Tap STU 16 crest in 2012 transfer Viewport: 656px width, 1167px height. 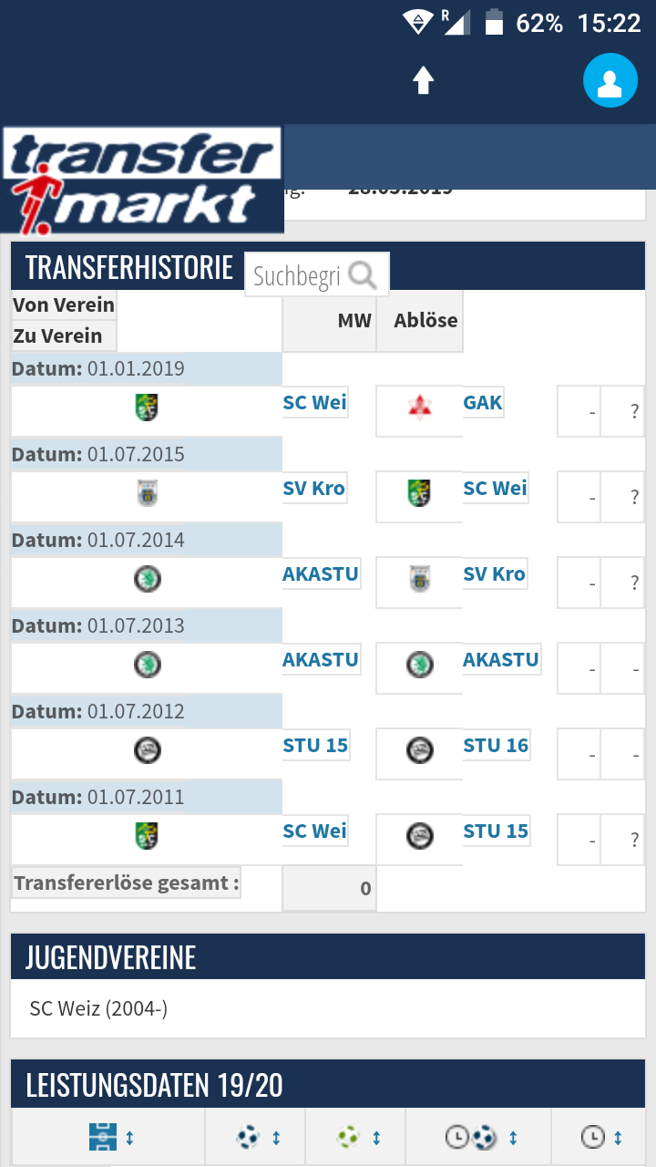419,750
